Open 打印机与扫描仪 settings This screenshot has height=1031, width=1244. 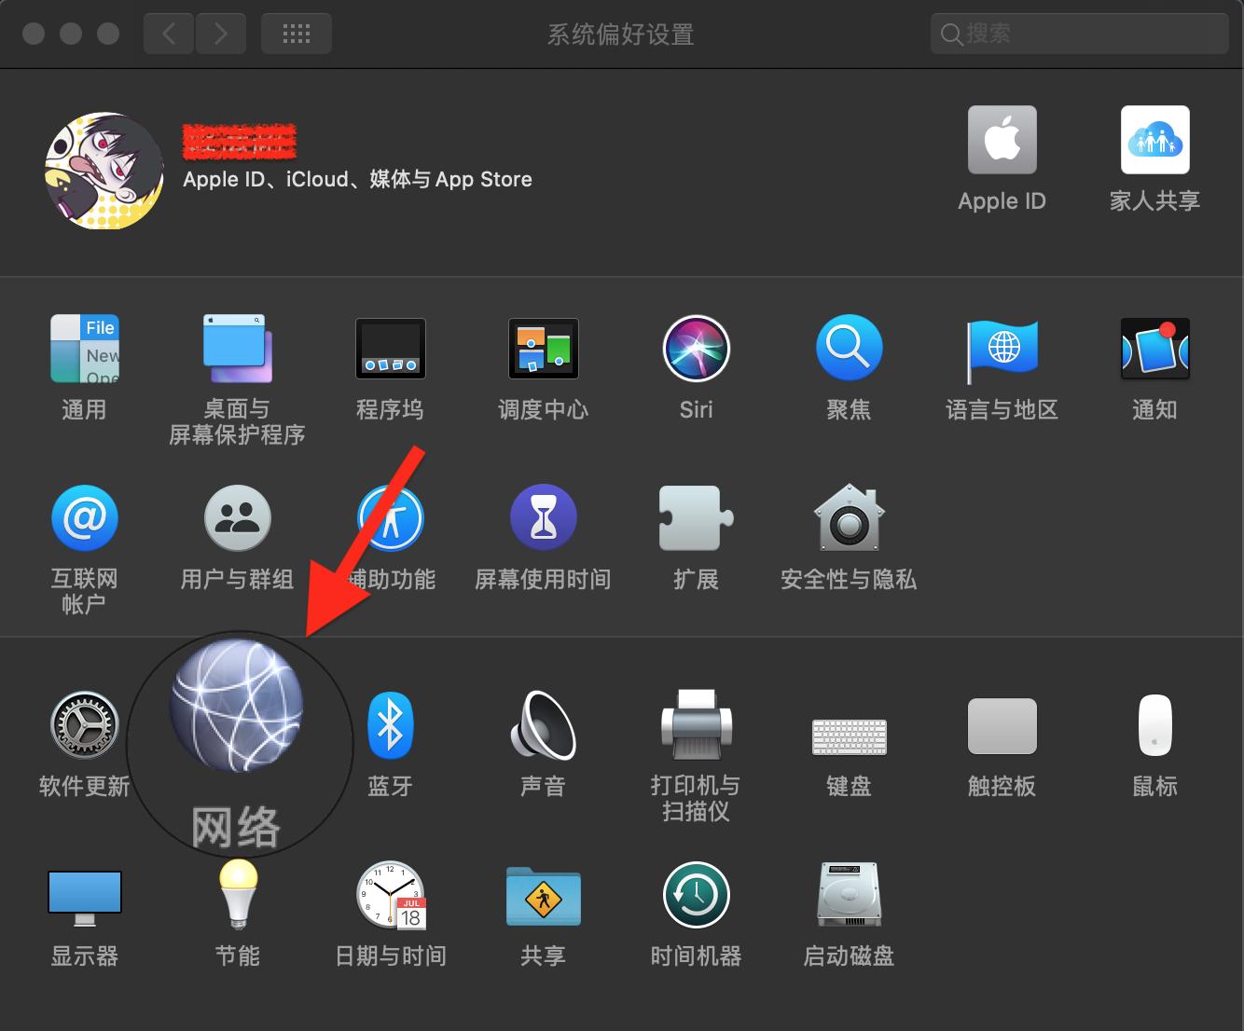click(x=696, y=725)
